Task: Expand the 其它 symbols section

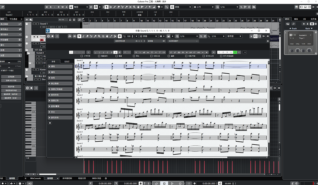Action: (60, 112)
